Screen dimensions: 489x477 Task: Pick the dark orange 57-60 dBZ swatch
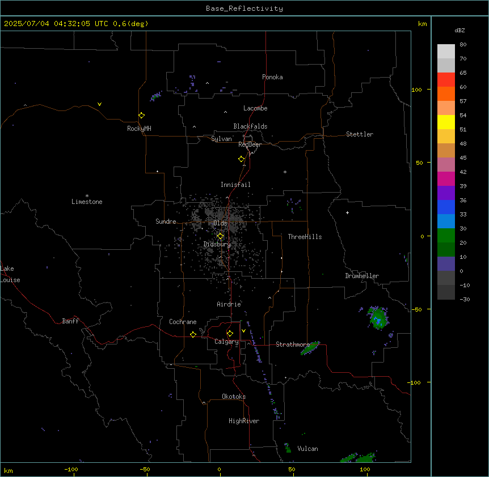(446, 93)
